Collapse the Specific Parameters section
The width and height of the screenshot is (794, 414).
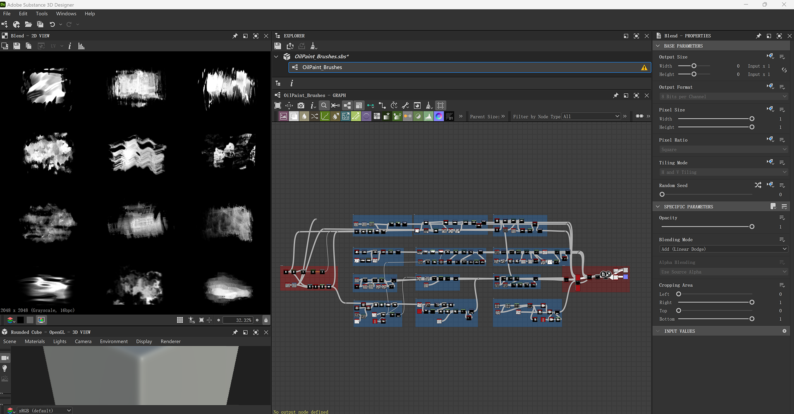(658, 206)
